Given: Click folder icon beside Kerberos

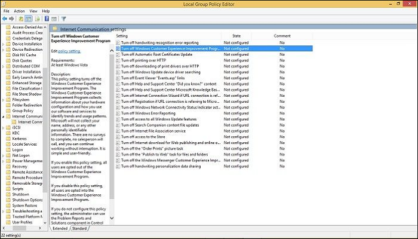Looking at the screenshot, I should [x=8, y=139].
